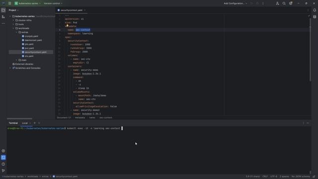Switch to securitycontext.yaml editor tab

(x=72, y=10)
